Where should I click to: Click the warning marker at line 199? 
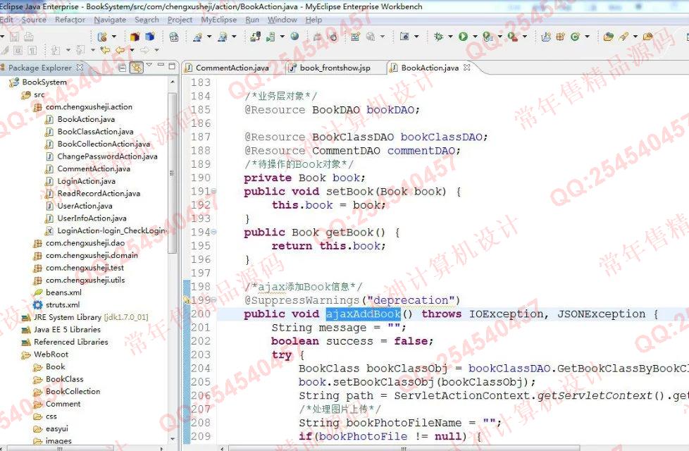click(x=187, y=300)
